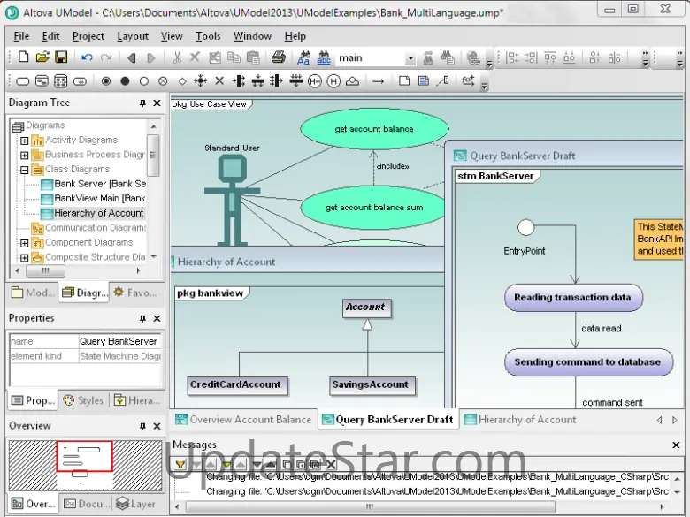690x517 pixels.
Task: Expand the Activity Diagrams tree node
Action: pos(25,140)
